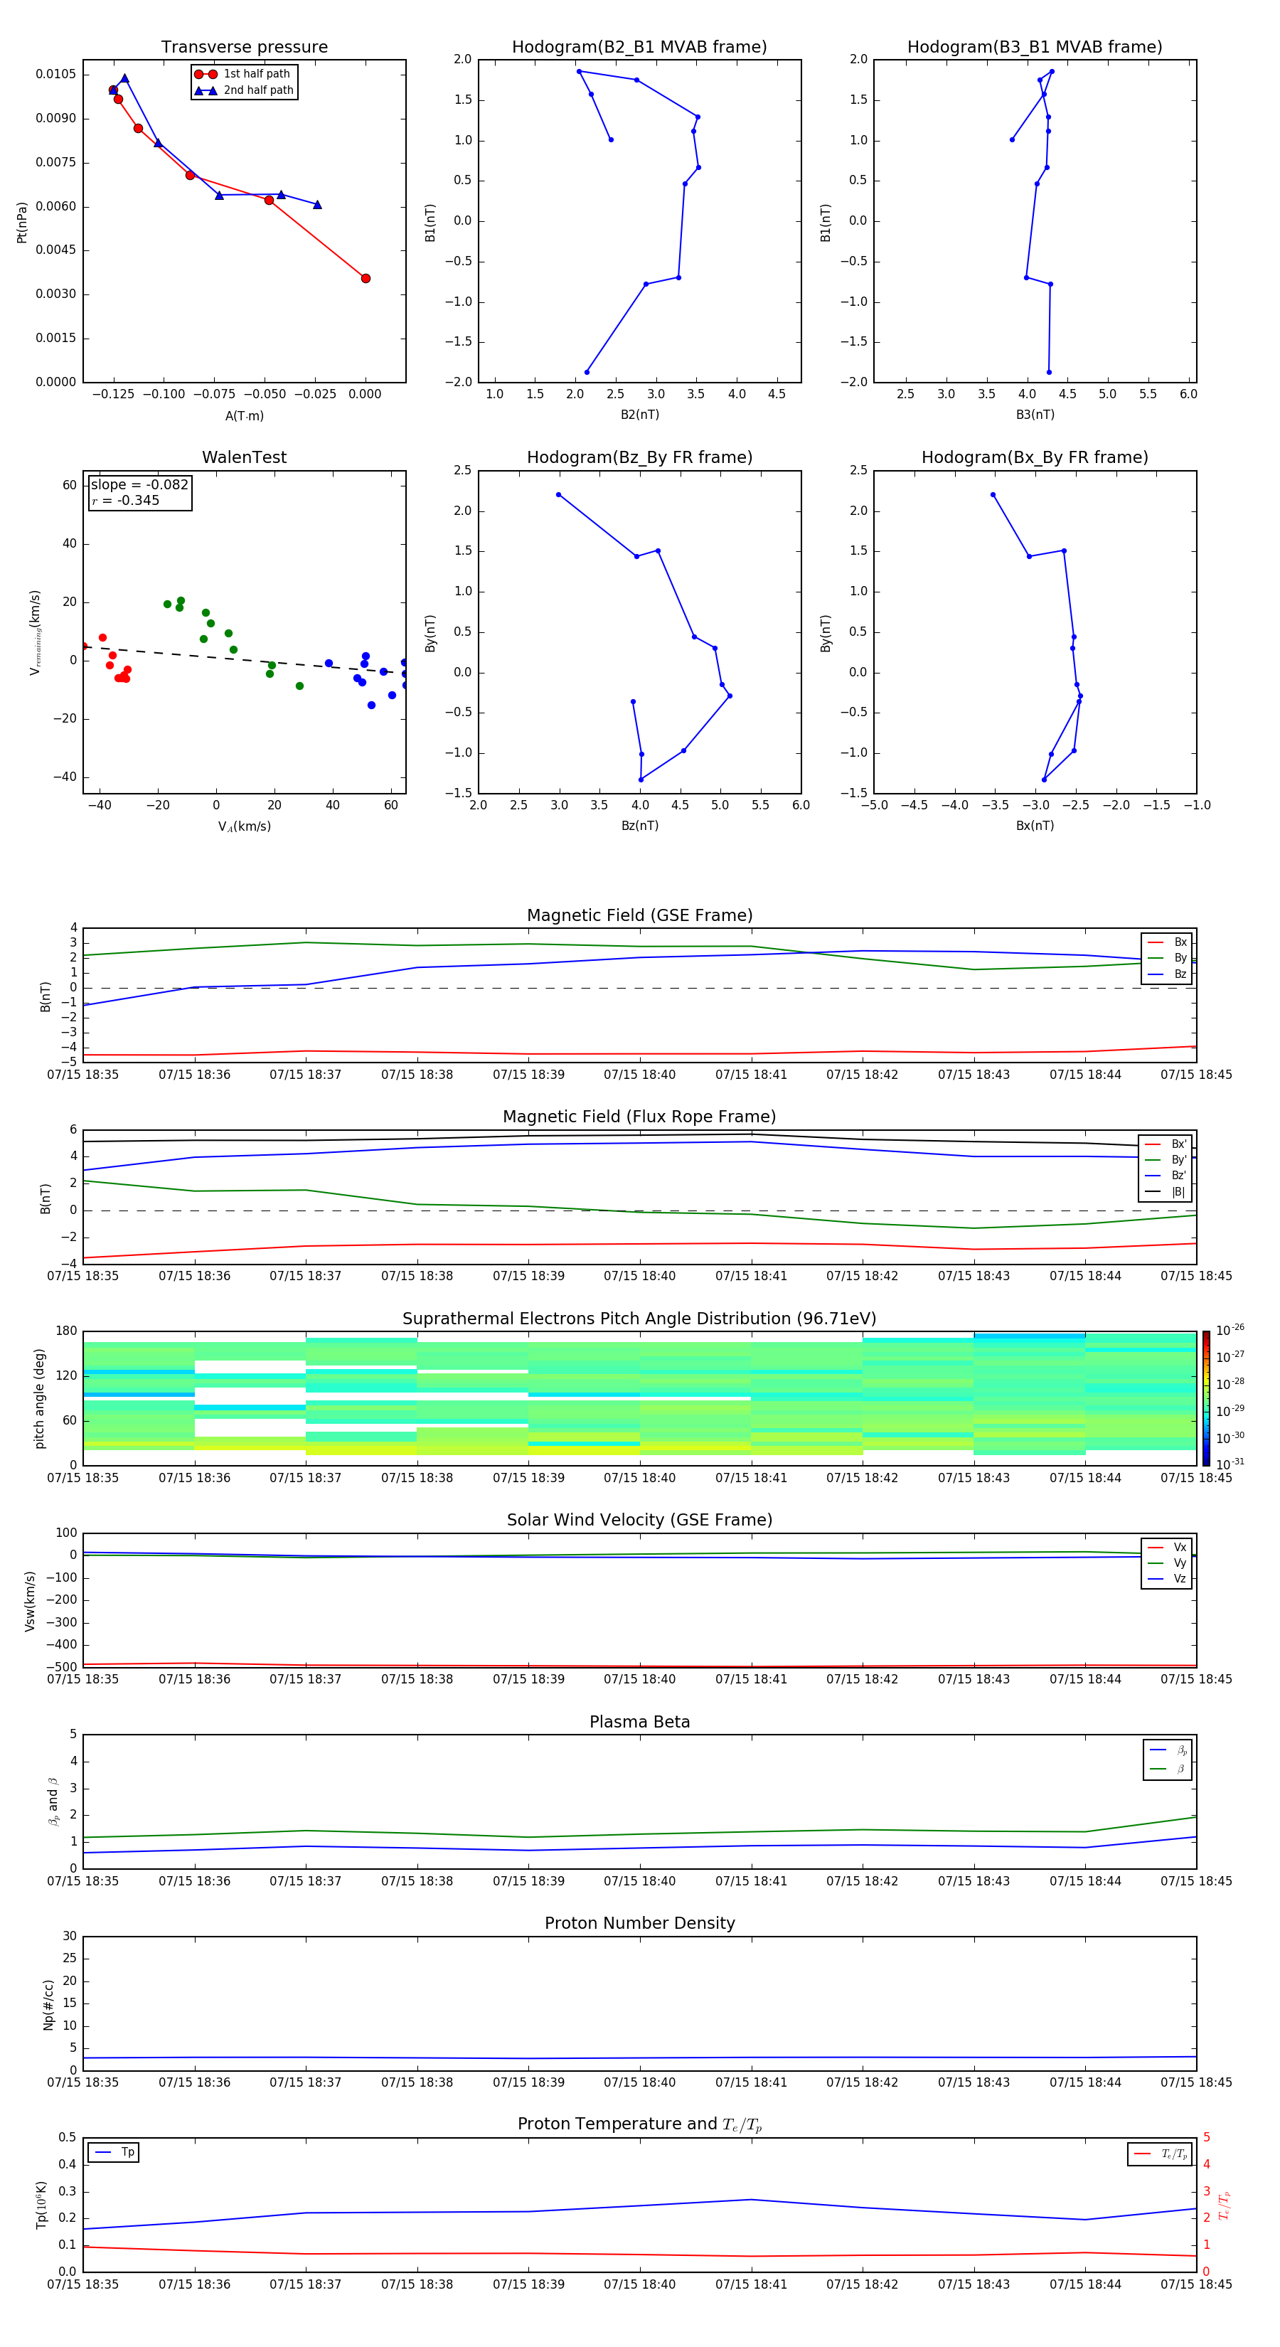Click the Suprathermal Electrons Pitch Angle Distribution title
Screen dimensions: 1280x2347
coord(639,1319)
